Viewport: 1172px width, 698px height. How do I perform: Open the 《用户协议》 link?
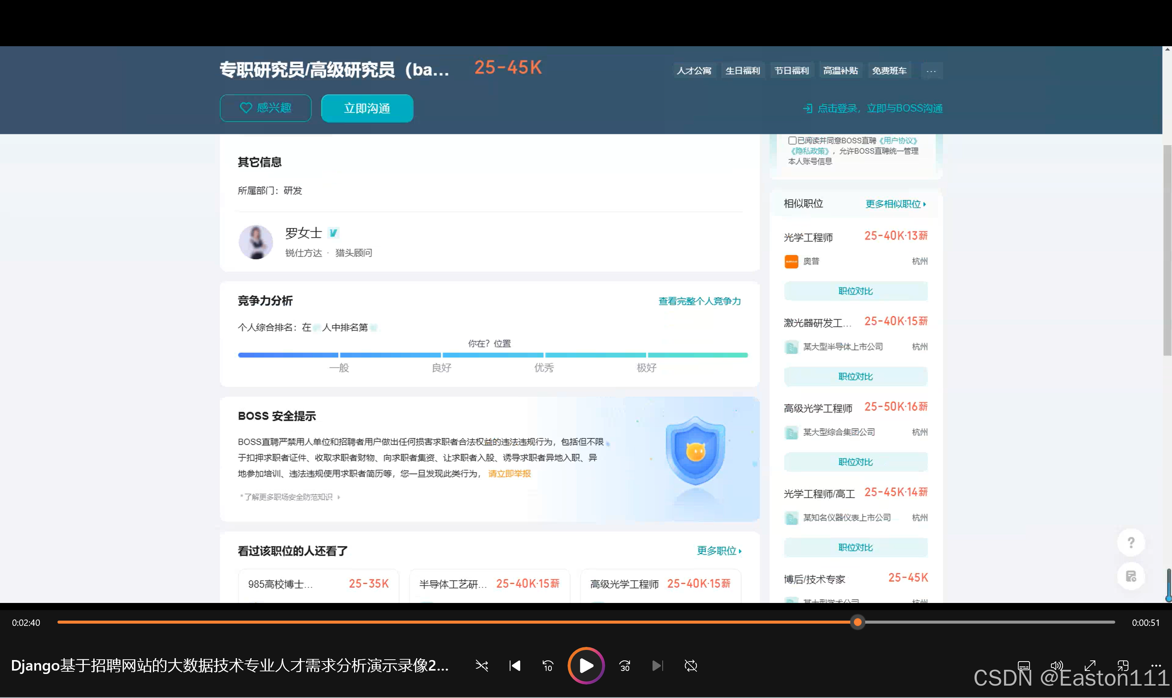click(x=898, y=141)
